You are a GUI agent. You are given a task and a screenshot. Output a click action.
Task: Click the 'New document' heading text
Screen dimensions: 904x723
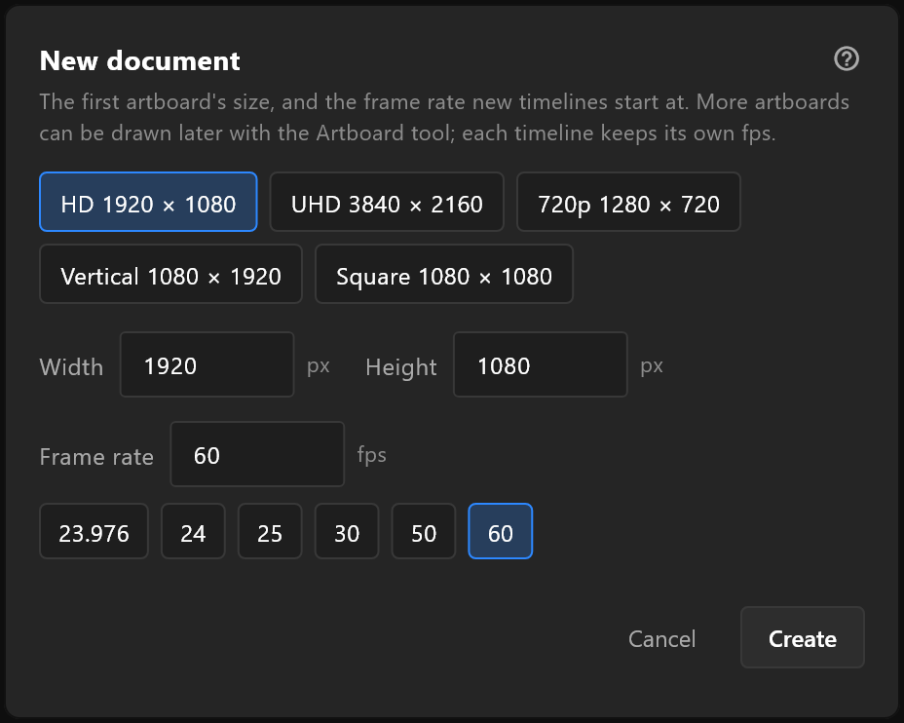pos(139,60)
